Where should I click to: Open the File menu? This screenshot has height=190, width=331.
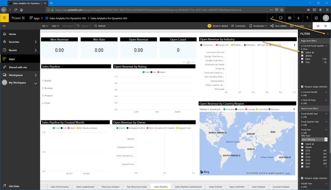45,26
